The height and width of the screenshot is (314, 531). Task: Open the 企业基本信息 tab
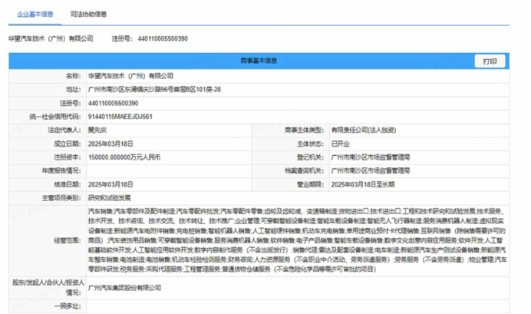pos(35,15)
